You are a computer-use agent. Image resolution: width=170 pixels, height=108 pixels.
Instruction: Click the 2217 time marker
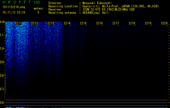tap(116, 23)
